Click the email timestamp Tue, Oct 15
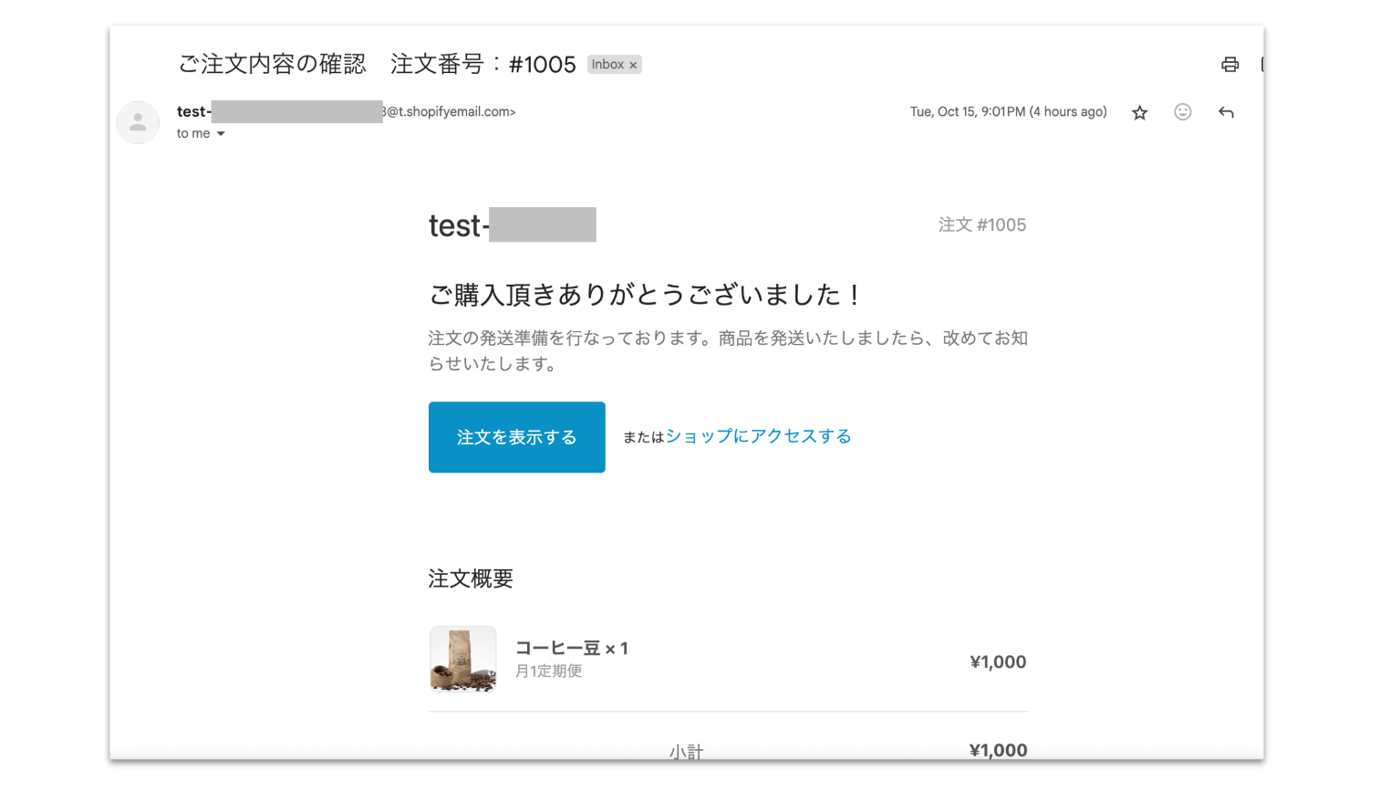Screen dimensions: 1390x792 click(x=1008, y=111)
